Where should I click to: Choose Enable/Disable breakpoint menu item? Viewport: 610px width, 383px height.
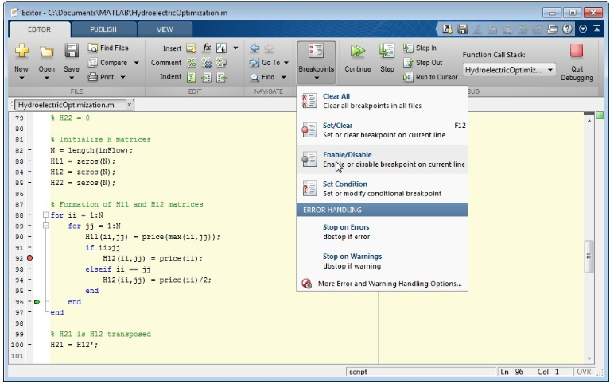[382, 160]
